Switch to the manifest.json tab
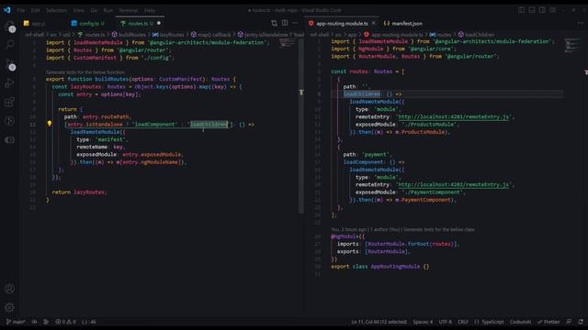 point(403,23)
